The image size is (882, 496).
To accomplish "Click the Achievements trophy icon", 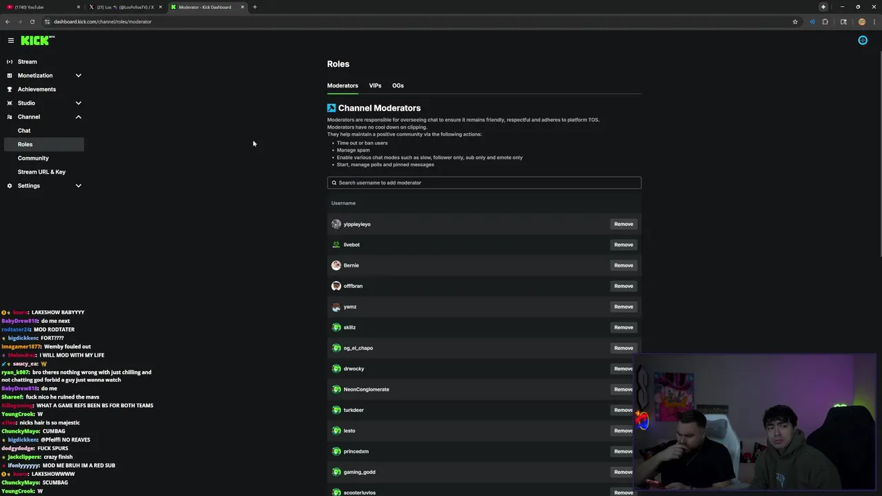I will [x=10, y=89].
